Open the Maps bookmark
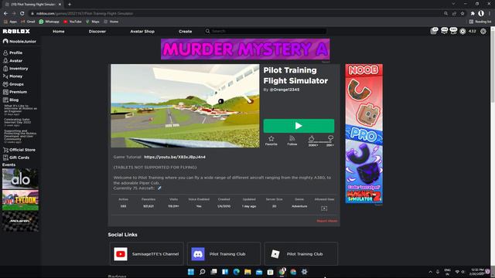Image resolution: width=495 pixels, height=278 pixels. pos(93,22)
